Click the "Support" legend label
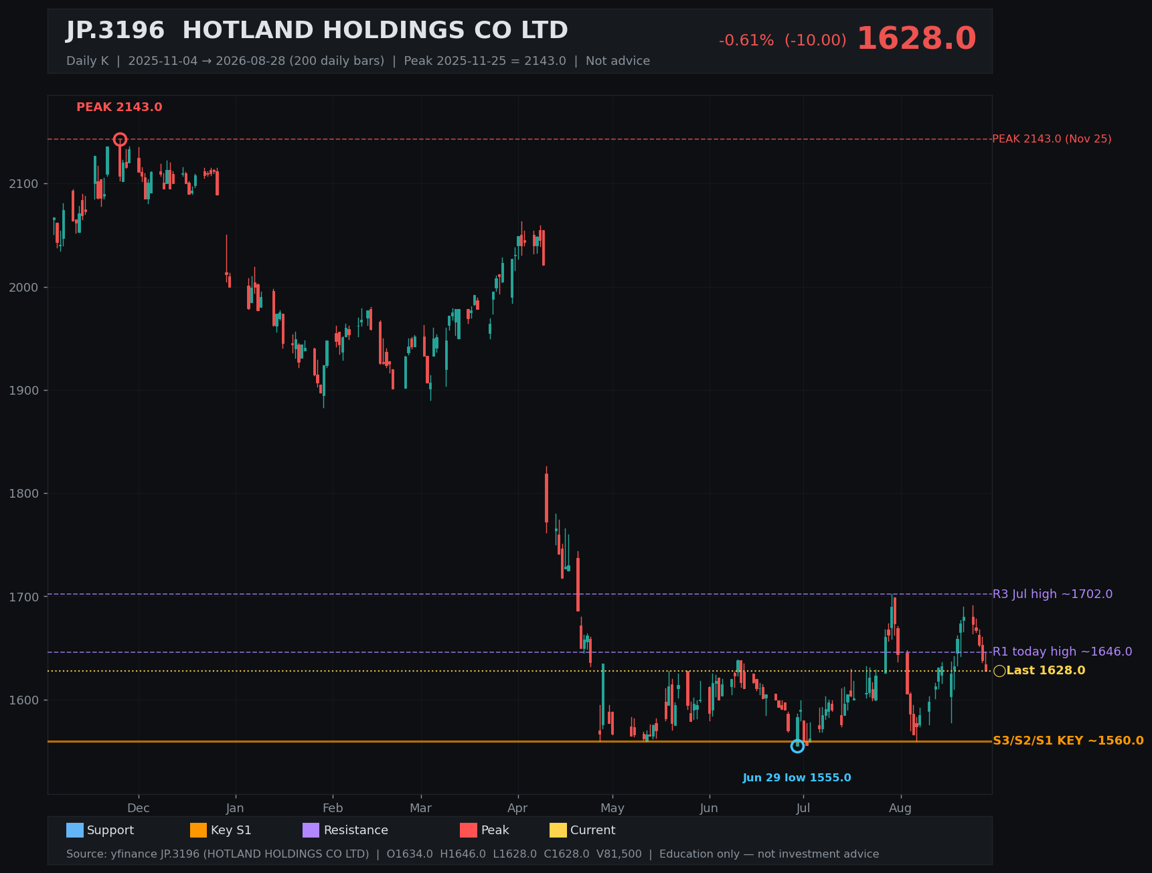 tap(110, 830)
